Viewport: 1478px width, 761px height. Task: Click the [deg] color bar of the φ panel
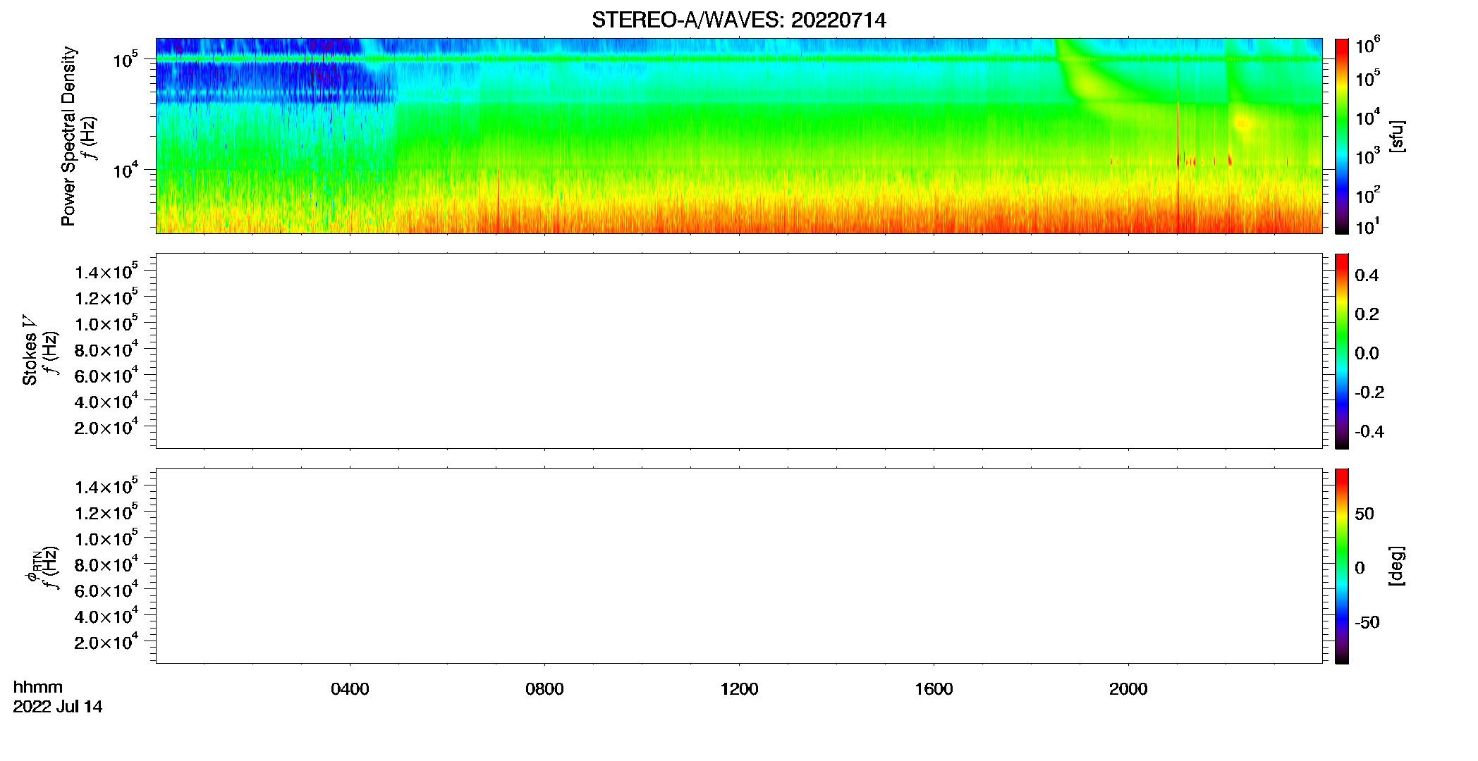[1342, 566]
